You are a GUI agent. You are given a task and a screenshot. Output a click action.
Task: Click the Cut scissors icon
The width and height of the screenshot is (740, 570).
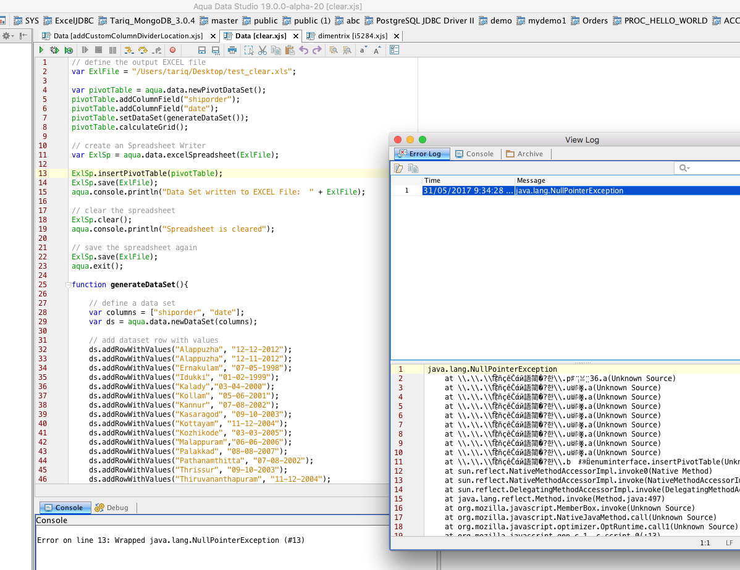click(263, 50)
